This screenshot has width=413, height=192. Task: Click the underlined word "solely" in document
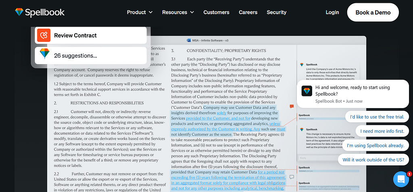coord(221,113)
